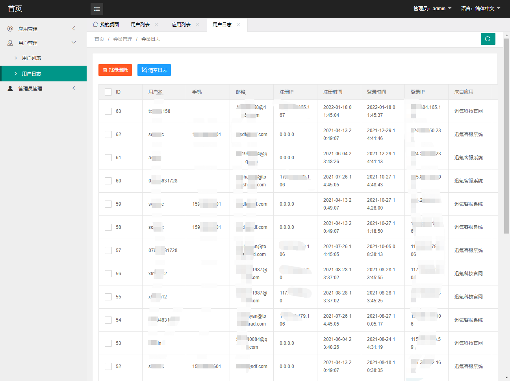Viewport: 510px width, 381px height.
Task: Click the home icon on 我的桌面 tab
Action: point(95,24)
